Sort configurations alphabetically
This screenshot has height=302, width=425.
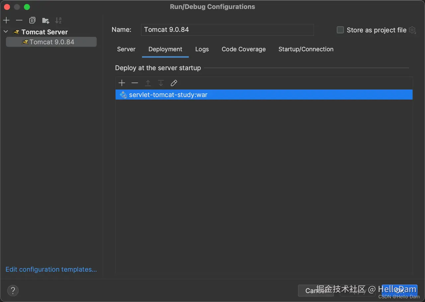coord(58,21)
